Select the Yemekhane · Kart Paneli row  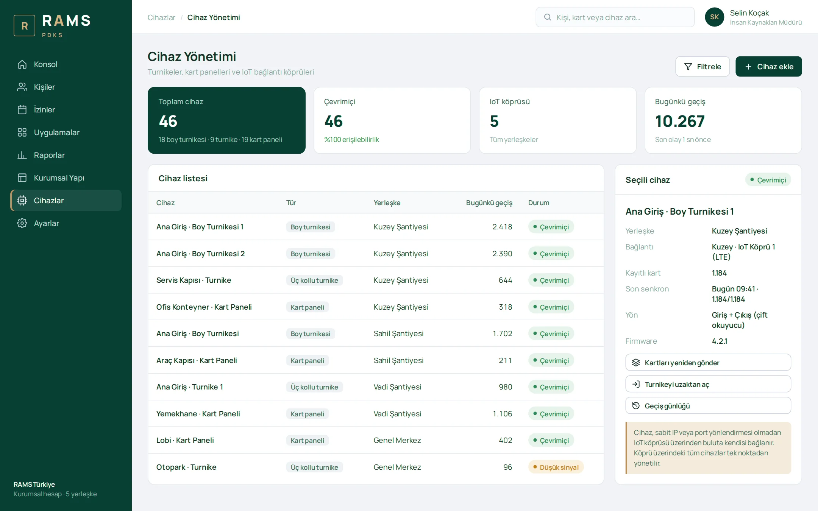tap(376, 414)
